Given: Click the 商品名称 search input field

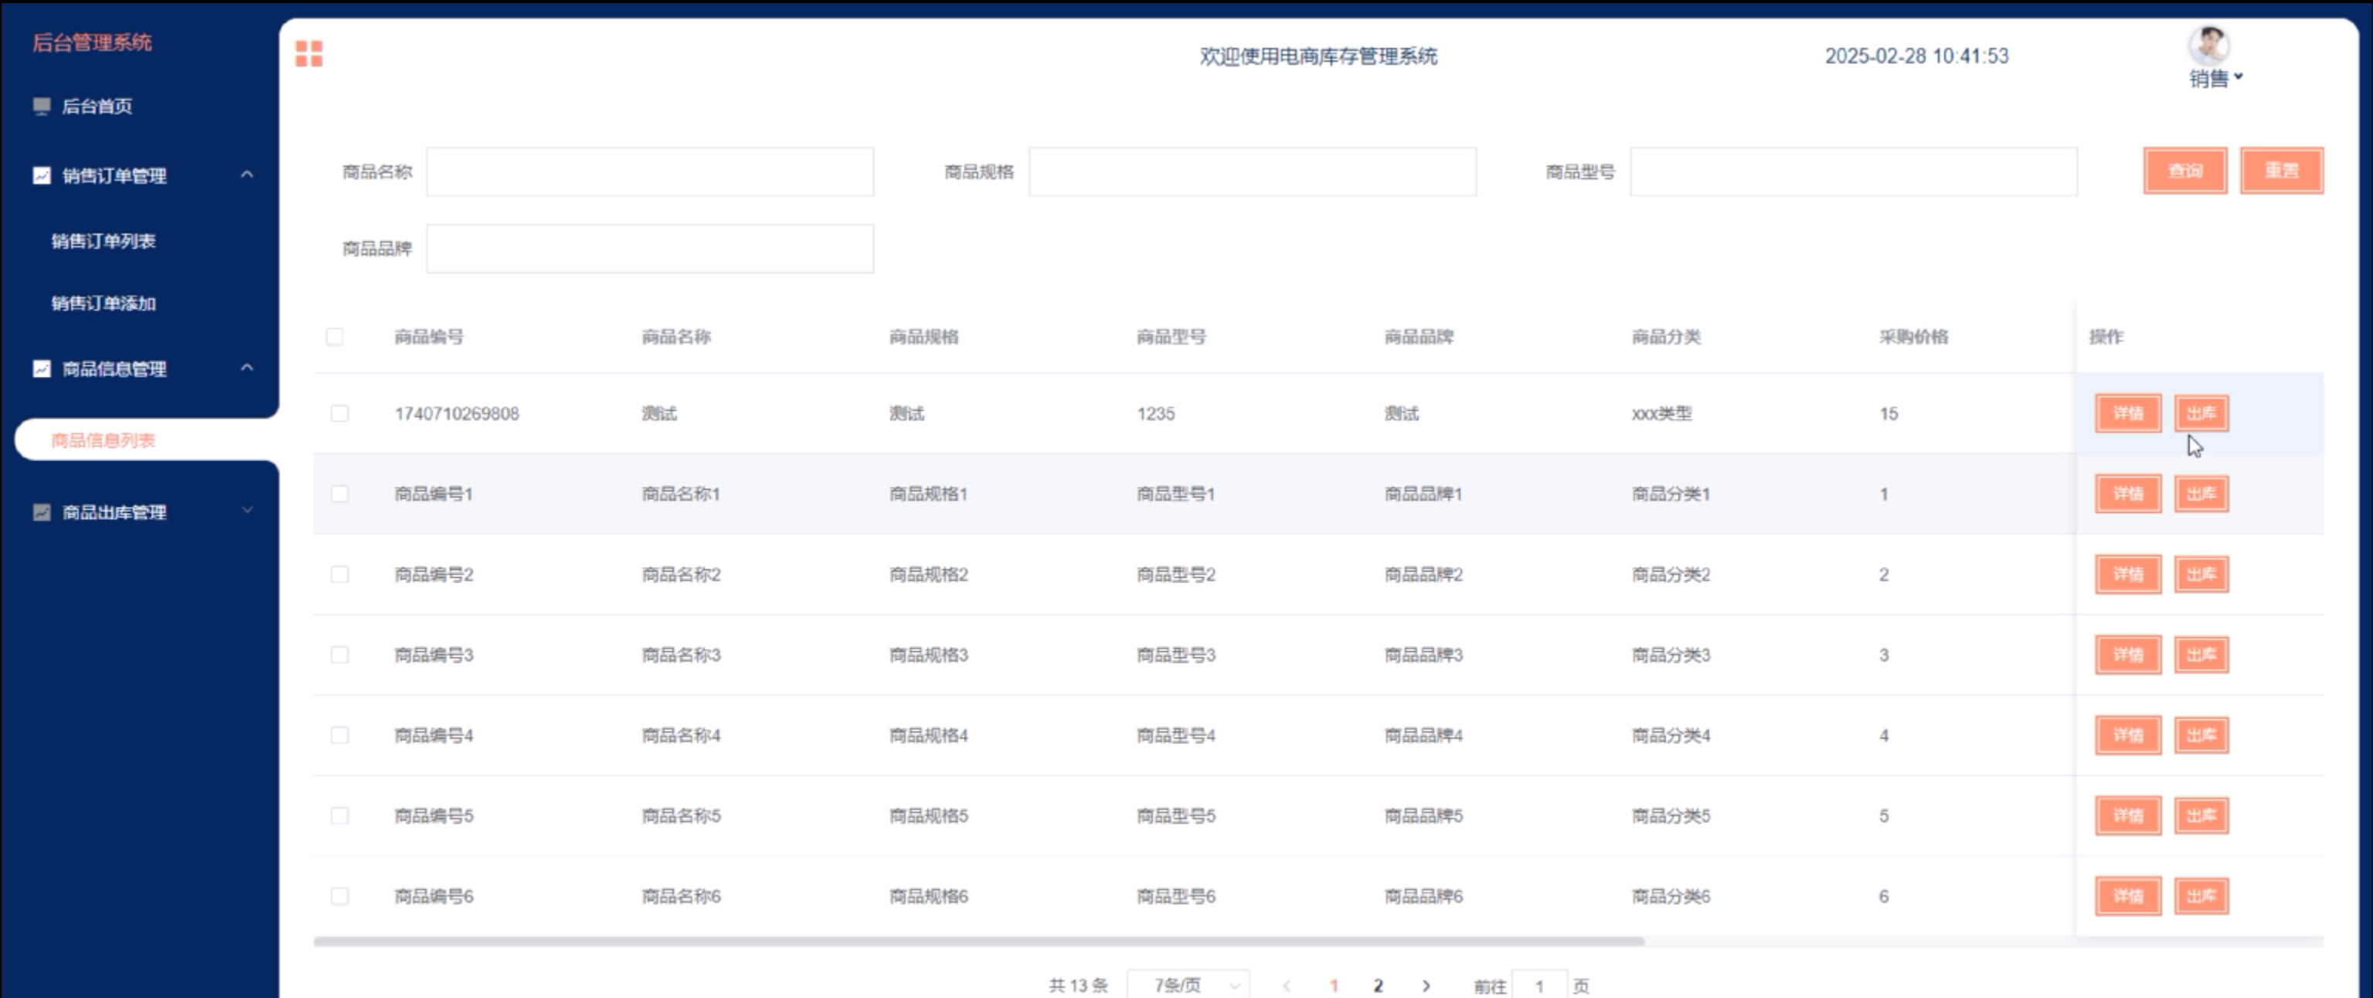Looking at the screenshot, I should 649,171.
